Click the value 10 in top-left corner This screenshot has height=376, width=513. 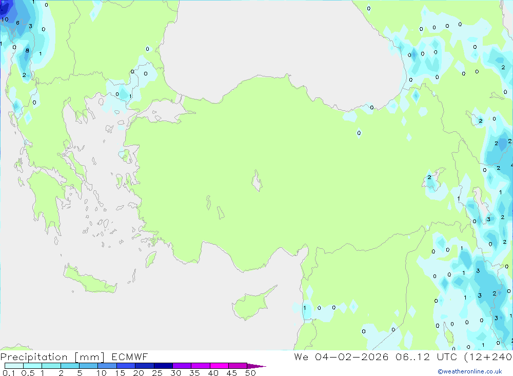(5, 19)
